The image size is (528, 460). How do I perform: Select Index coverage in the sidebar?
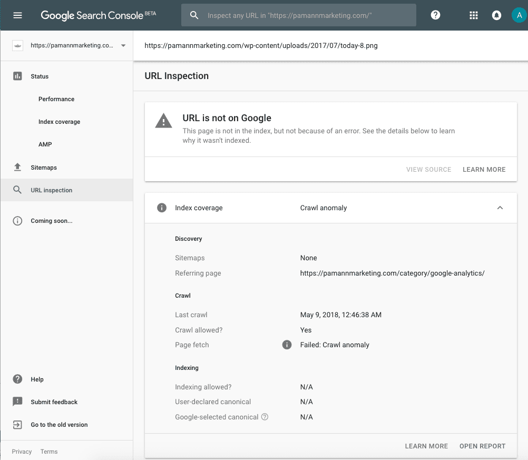pyautogui.click(x=59, y=122)
